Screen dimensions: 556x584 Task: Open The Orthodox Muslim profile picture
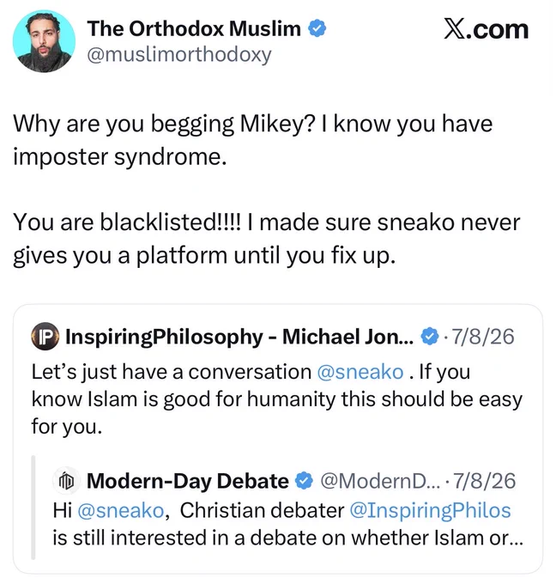point(44,41)
